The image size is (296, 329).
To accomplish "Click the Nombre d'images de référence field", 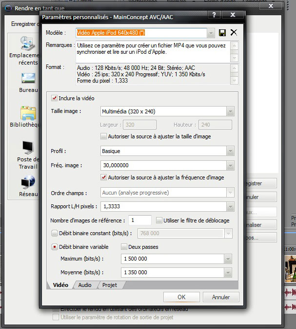I will (139, 220).
